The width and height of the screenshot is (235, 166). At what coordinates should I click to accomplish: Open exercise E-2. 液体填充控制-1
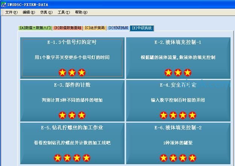(x=178, y=57)
